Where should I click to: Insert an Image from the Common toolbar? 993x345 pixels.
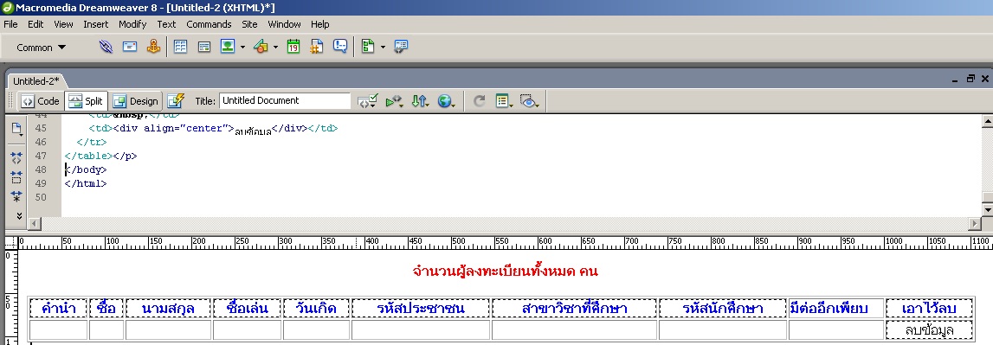(x=228, y=46)
